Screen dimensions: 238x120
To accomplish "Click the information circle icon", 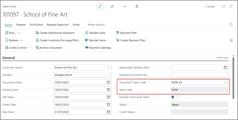I will [x=231, y=24].
